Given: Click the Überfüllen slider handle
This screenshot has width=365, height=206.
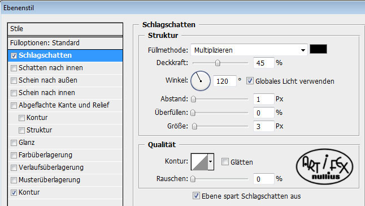Looking at the screenshot, I should click(x=193, y=113).
